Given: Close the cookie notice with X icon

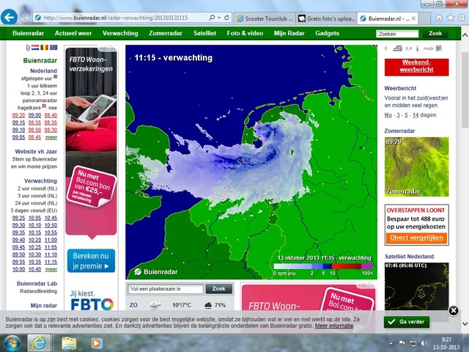Looking at the screenshot, I should point(453,310).
